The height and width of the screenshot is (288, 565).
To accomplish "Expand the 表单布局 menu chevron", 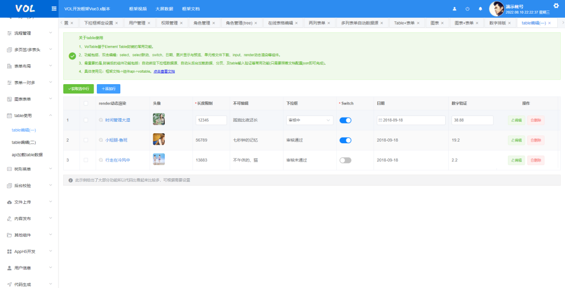I will coord(50,66).
